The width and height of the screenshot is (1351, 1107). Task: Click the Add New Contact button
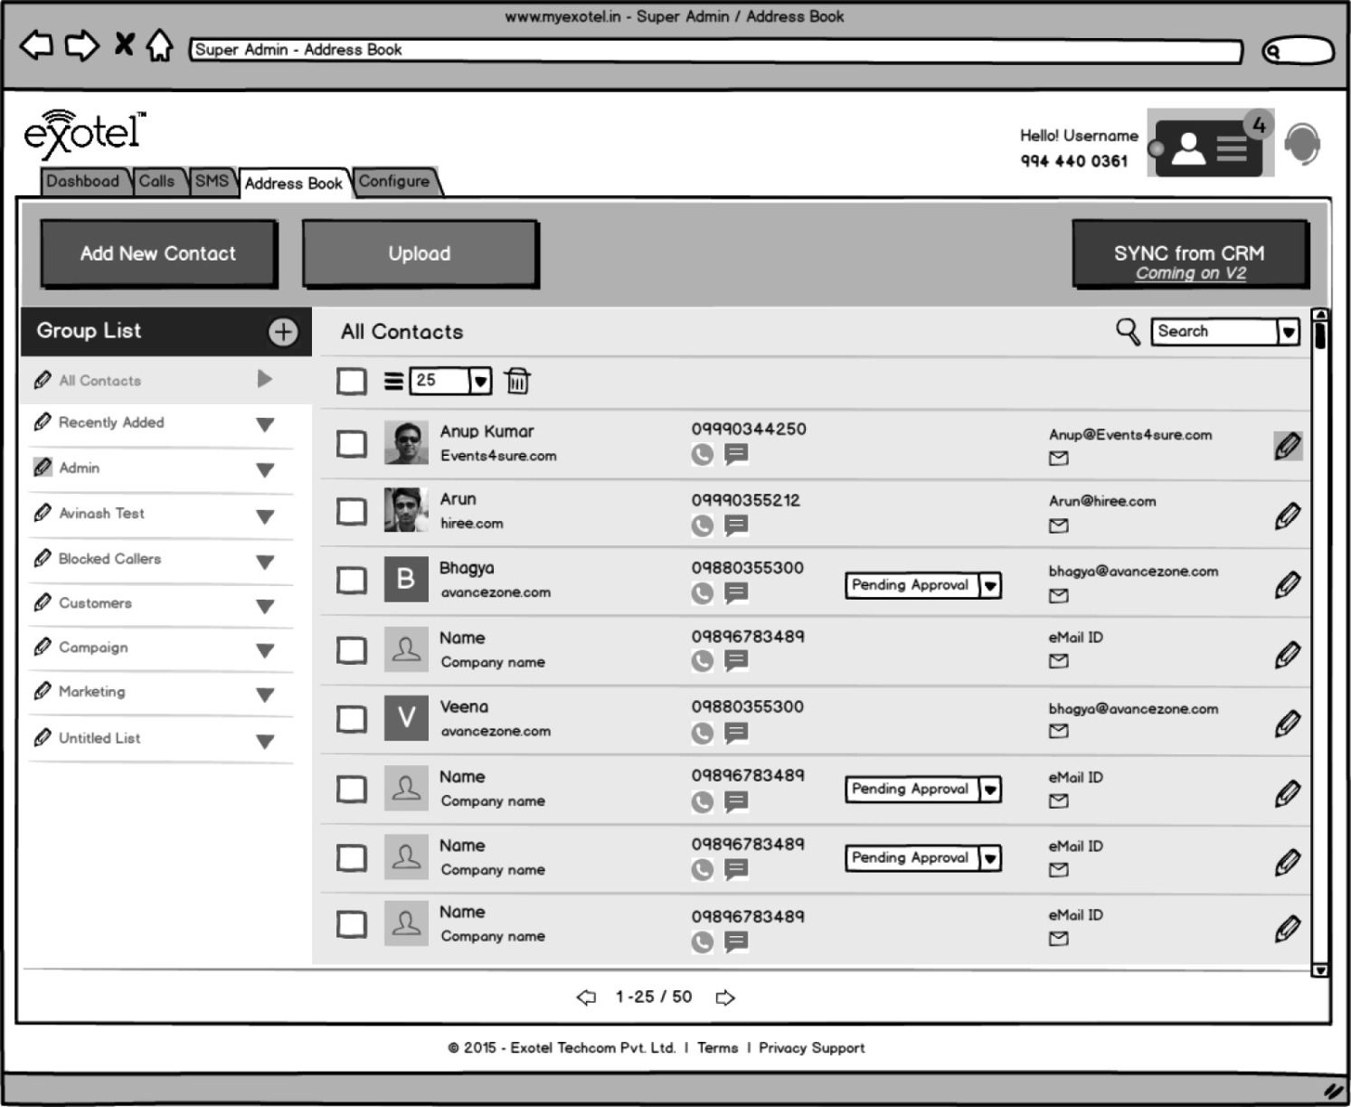click(157, 253)
